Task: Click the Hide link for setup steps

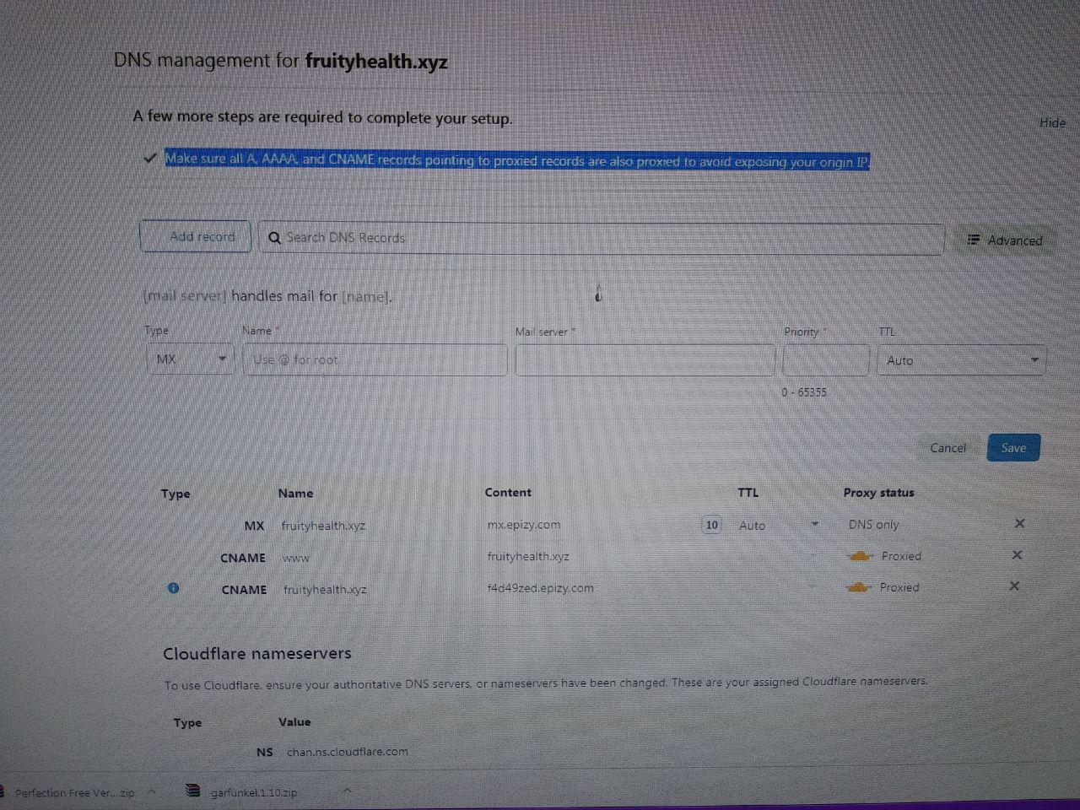Action: (x=1052, y=122)
